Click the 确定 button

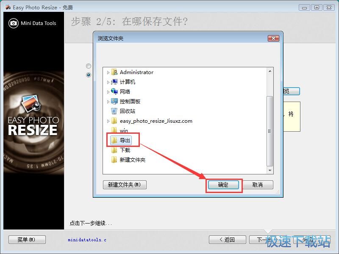[223, 185]
